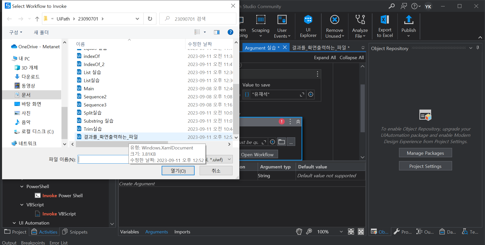Open file dialog help button
Image resolution: width=485 pixels, height=245 pixels.
pos(230,32)
